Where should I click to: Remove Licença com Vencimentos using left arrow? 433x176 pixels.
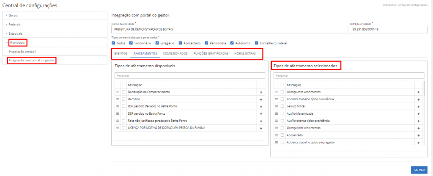tap(418, 92)
